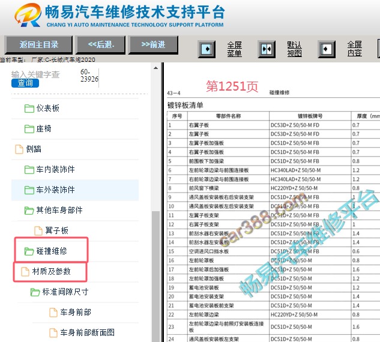The image size is (380, 342).
Task: Click the 车身前部 document icon
Action: pos(53,312)
